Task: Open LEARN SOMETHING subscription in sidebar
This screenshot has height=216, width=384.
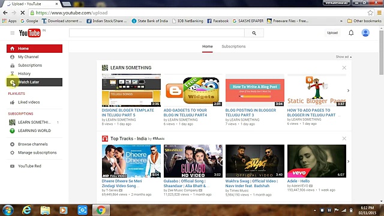Action: tap(35, 122)
